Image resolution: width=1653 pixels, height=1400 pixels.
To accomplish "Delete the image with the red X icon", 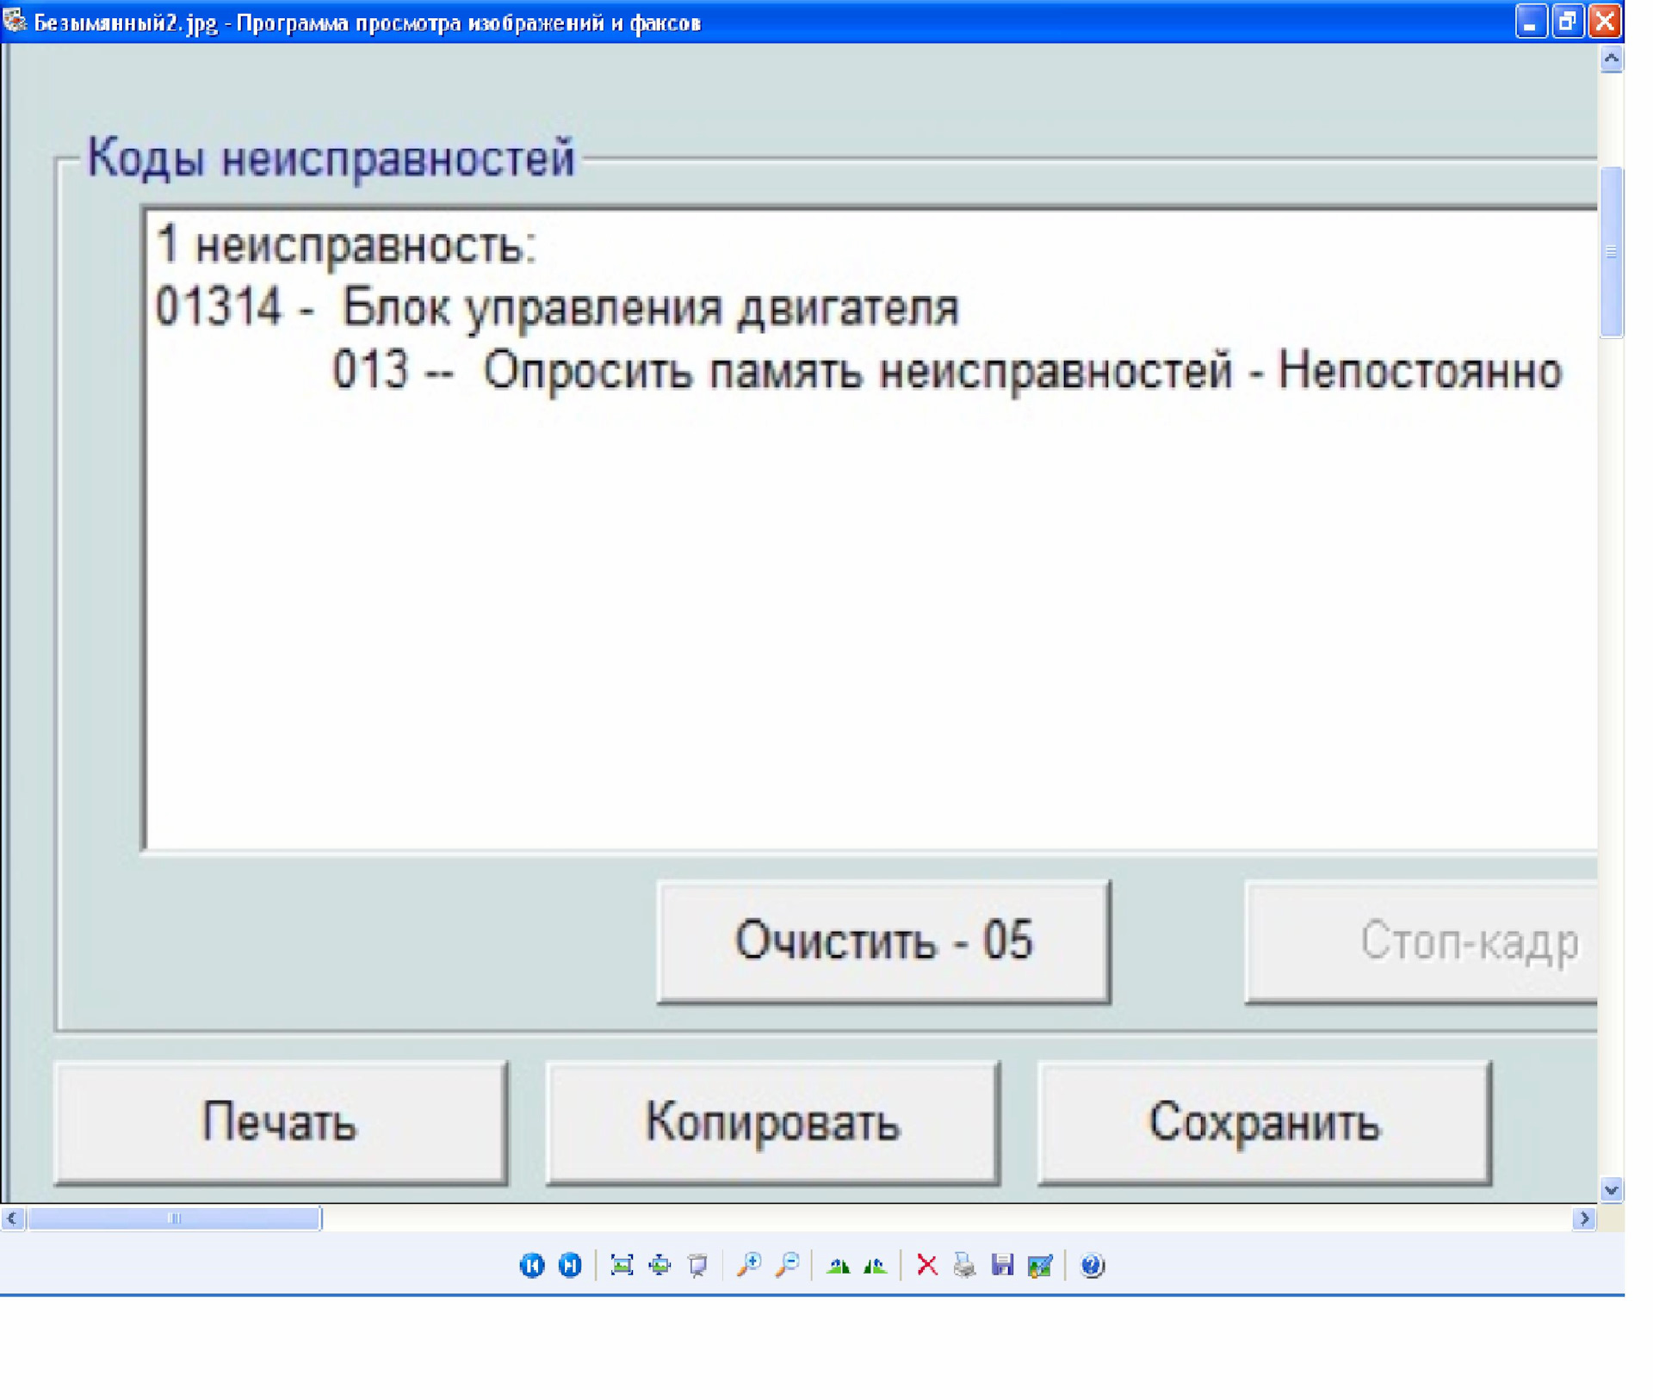I will pos(927,1265).
